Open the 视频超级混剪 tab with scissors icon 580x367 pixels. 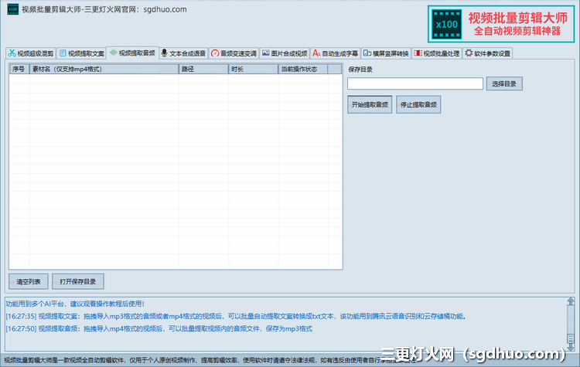coord(31,53)
